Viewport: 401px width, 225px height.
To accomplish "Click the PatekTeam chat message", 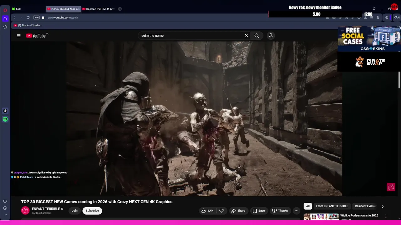I will click(x=37, y=177).
